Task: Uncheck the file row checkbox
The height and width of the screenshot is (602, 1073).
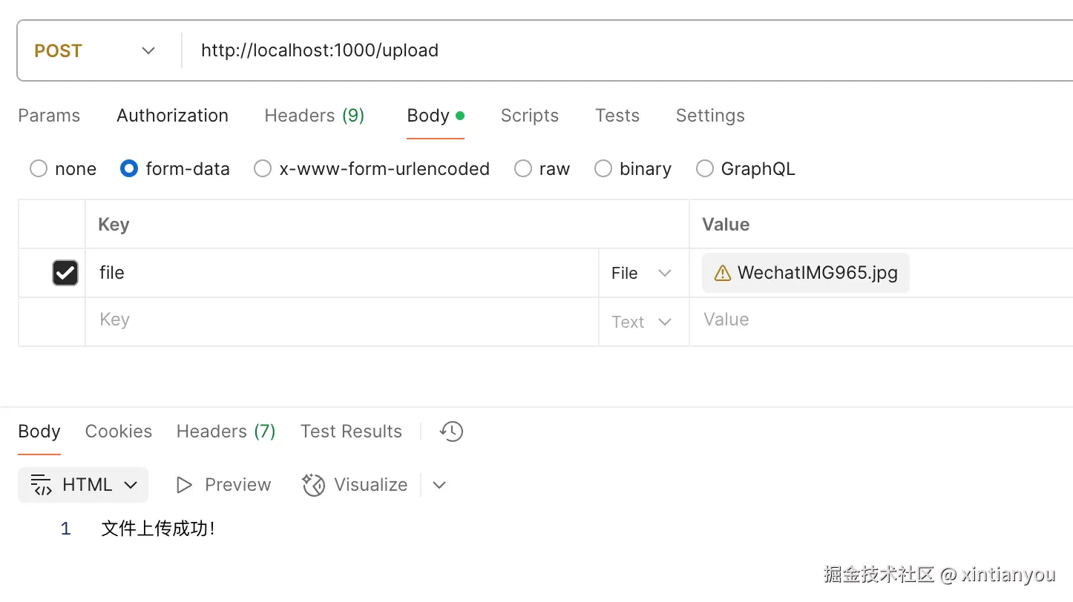Action: (x=65, y=273)
